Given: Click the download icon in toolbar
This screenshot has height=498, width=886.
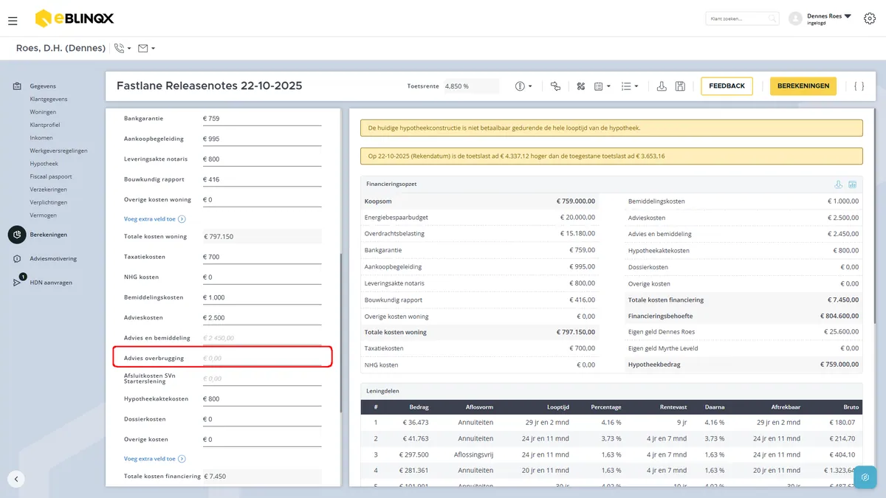Looking at the screenshot, I should tap(662, 86).
